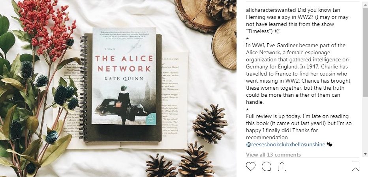Click the sparkles emoji after "Timeless"
The width and height of the screenshot is (368, 177).
point(277,31)
